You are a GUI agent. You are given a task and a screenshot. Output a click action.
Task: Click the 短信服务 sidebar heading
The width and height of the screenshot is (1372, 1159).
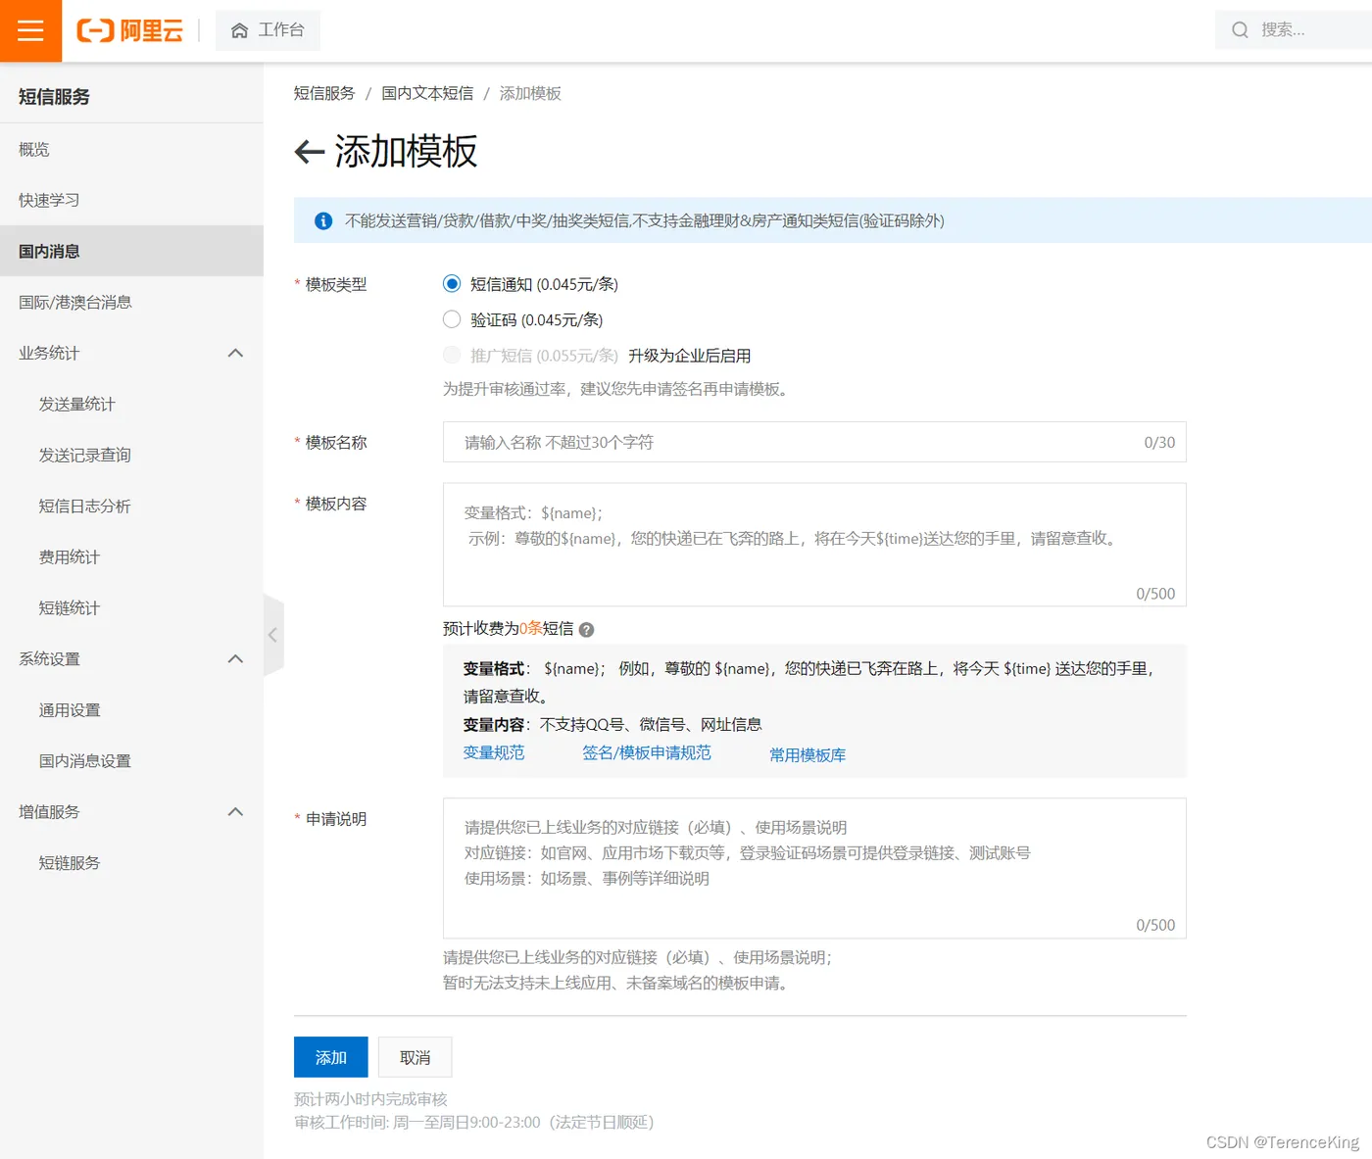pyautogui.click(x=54, y=96)
